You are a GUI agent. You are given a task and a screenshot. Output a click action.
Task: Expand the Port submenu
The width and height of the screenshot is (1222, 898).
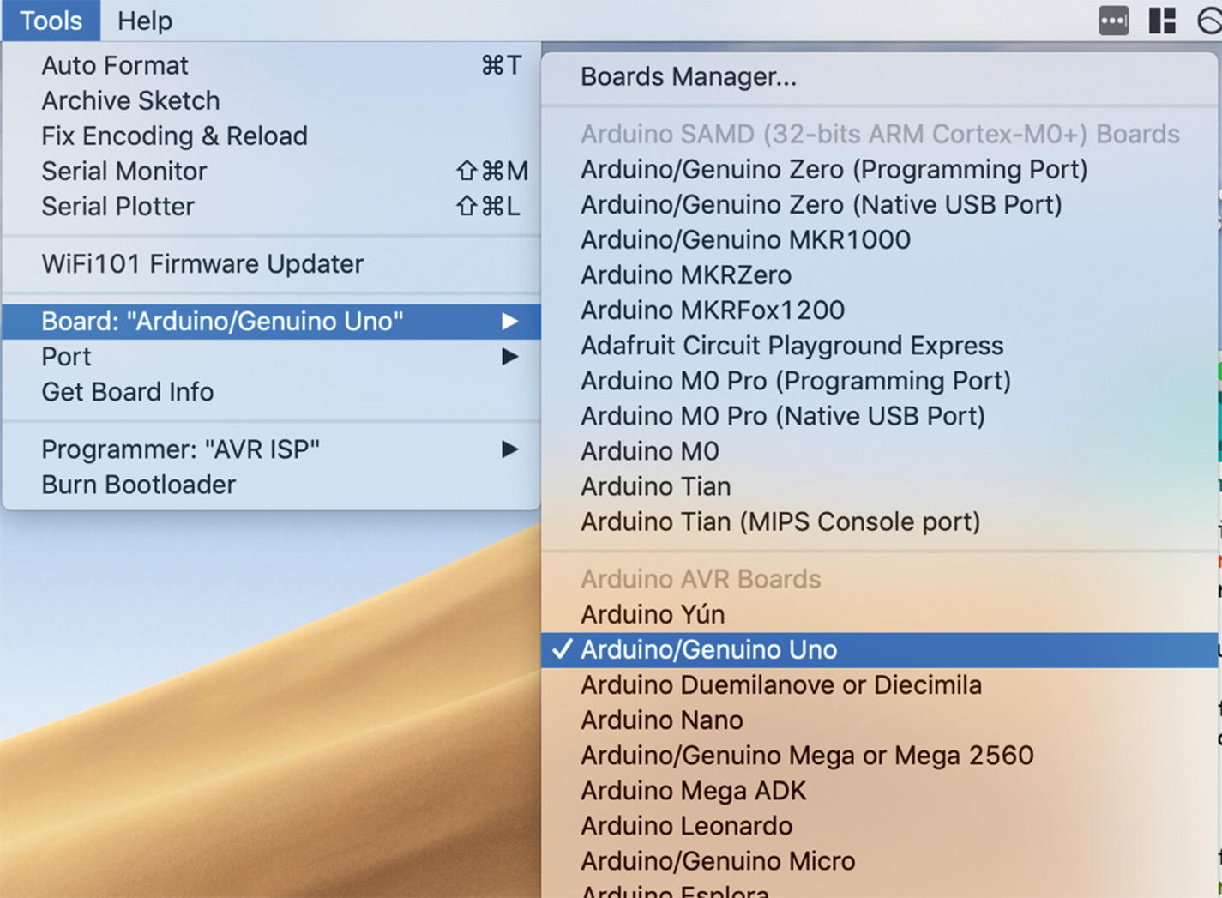point(271,356)
